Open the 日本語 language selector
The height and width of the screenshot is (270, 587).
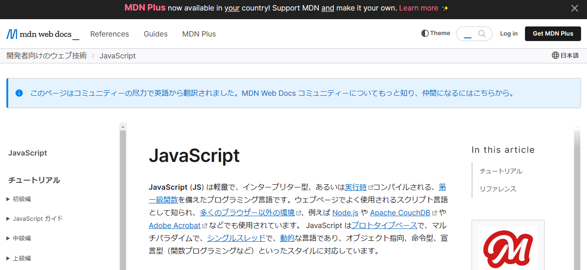click(565, 55)
